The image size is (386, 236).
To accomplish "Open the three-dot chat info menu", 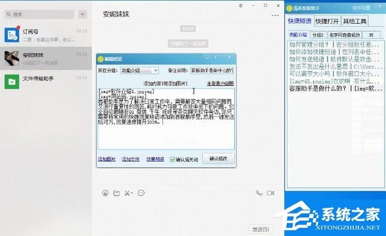I will (275, 15).
